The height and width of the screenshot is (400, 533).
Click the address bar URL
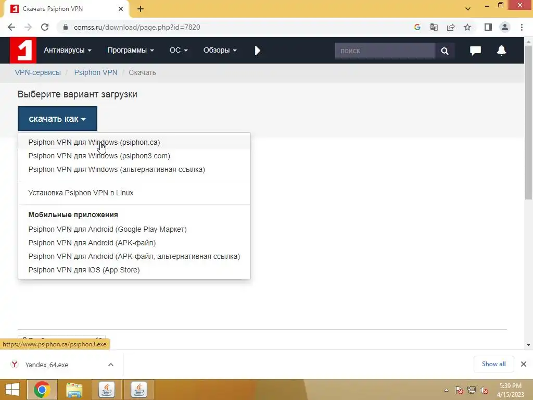(137, 27)
